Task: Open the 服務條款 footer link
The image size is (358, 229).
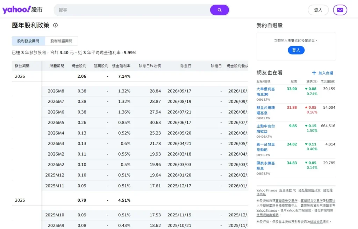Action: click(x=285, y=190)
